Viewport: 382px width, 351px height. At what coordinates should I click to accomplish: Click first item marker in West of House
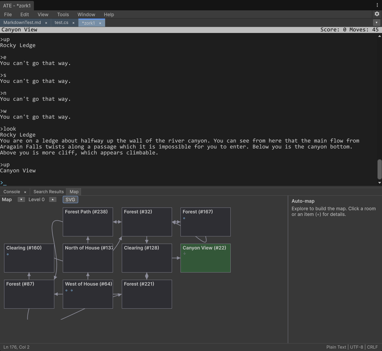67,290
